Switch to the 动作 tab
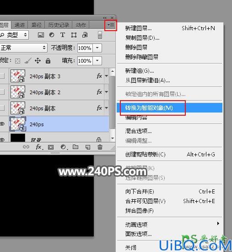Image resolution: width=232 pixels, height=252 pixels. 81,25
